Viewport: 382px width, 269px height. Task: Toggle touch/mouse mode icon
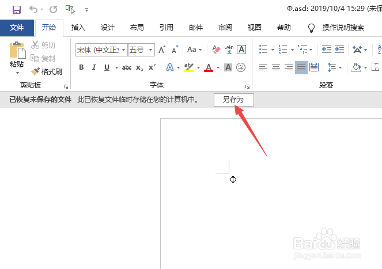tap(70, 9)
